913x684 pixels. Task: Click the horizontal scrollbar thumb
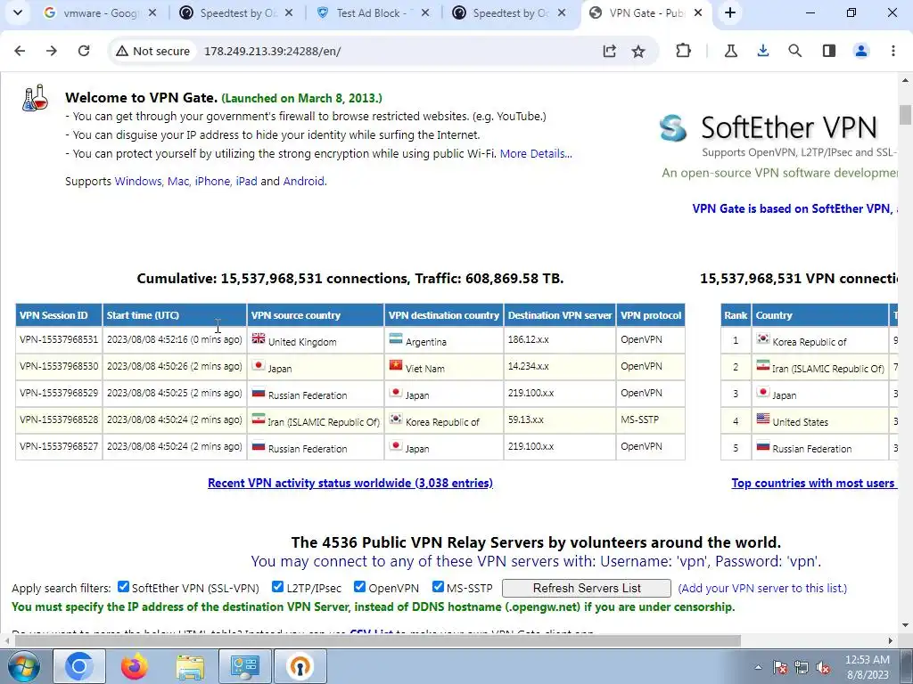point(378,641)
